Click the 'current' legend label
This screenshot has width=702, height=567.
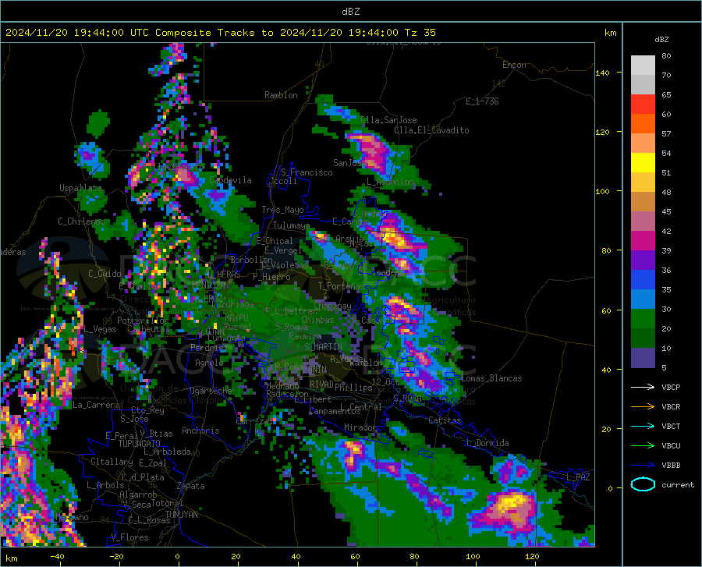pos(677,484)
